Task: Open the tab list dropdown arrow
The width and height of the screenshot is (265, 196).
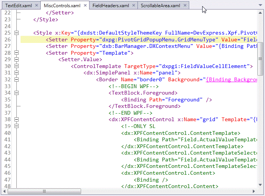Action: pos(260,5)
